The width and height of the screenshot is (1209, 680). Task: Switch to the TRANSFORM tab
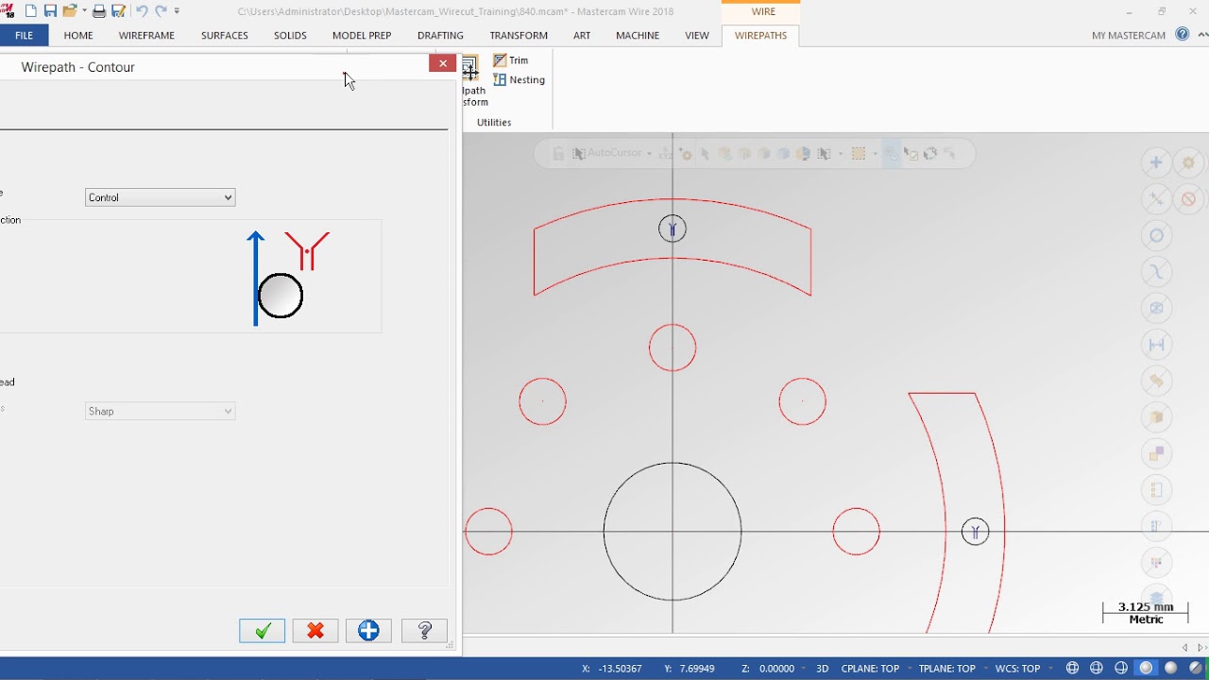(519, 35)
